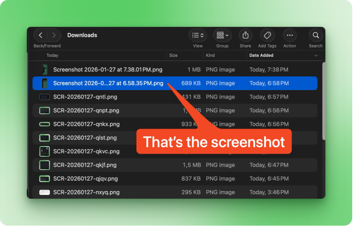
Task: Click the Date Added column header
Action: [261, 55]
